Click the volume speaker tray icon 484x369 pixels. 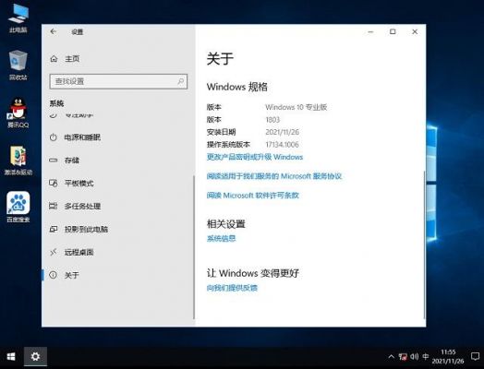coord(414,357)
